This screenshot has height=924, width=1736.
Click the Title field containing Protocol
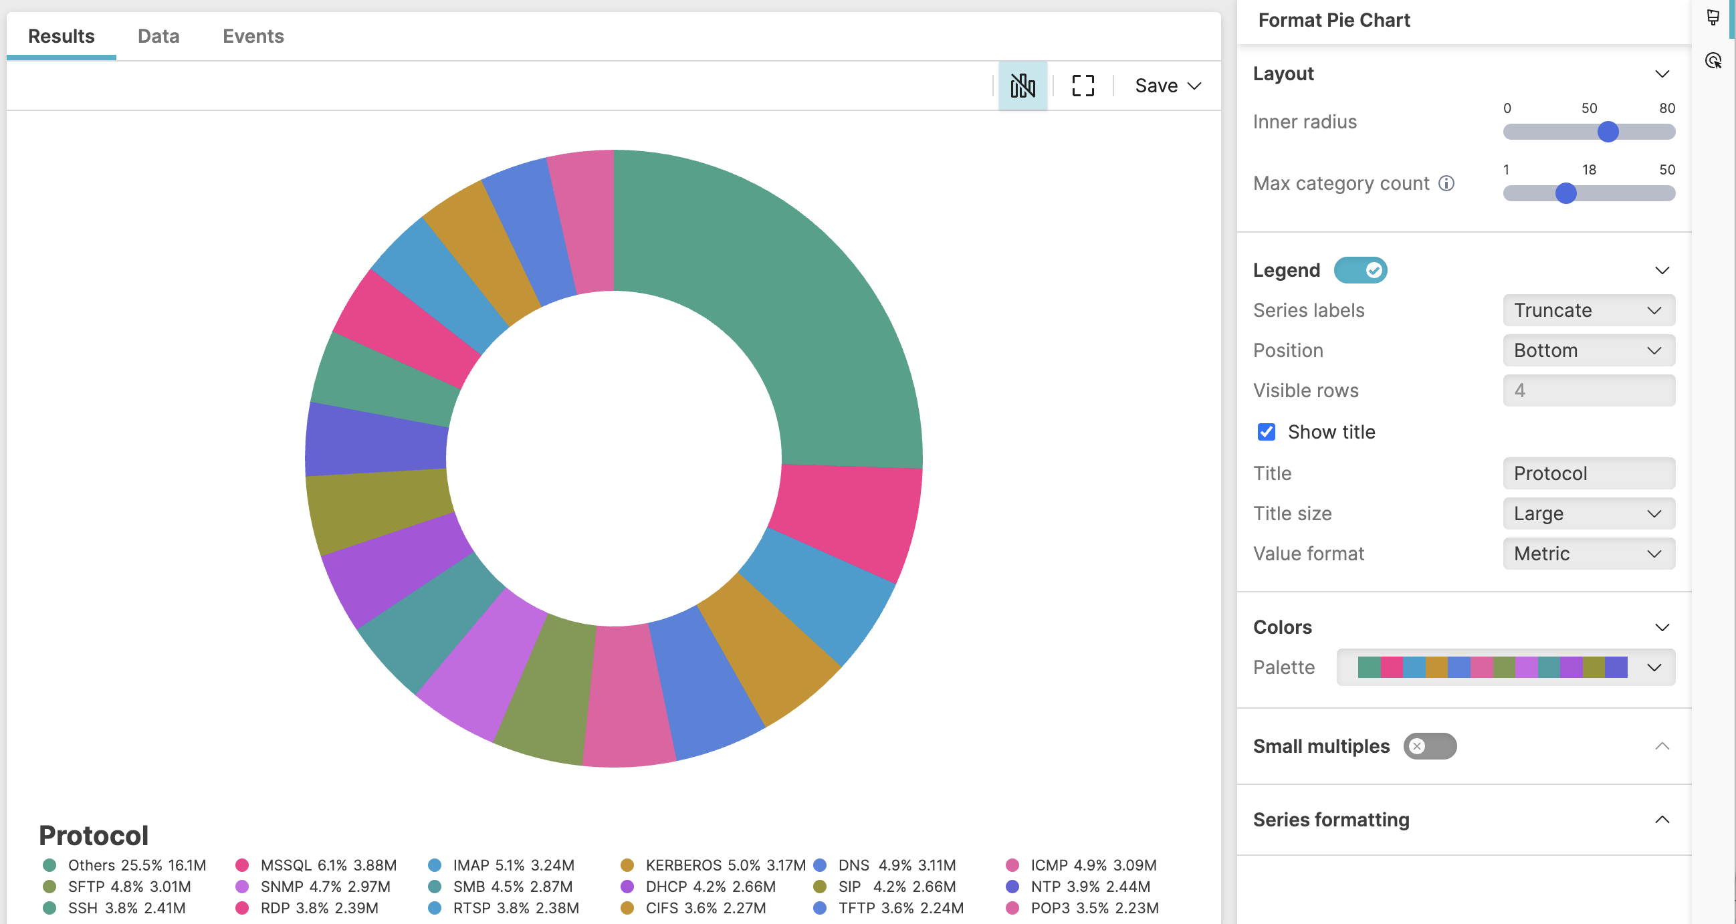pos(1588,473)
